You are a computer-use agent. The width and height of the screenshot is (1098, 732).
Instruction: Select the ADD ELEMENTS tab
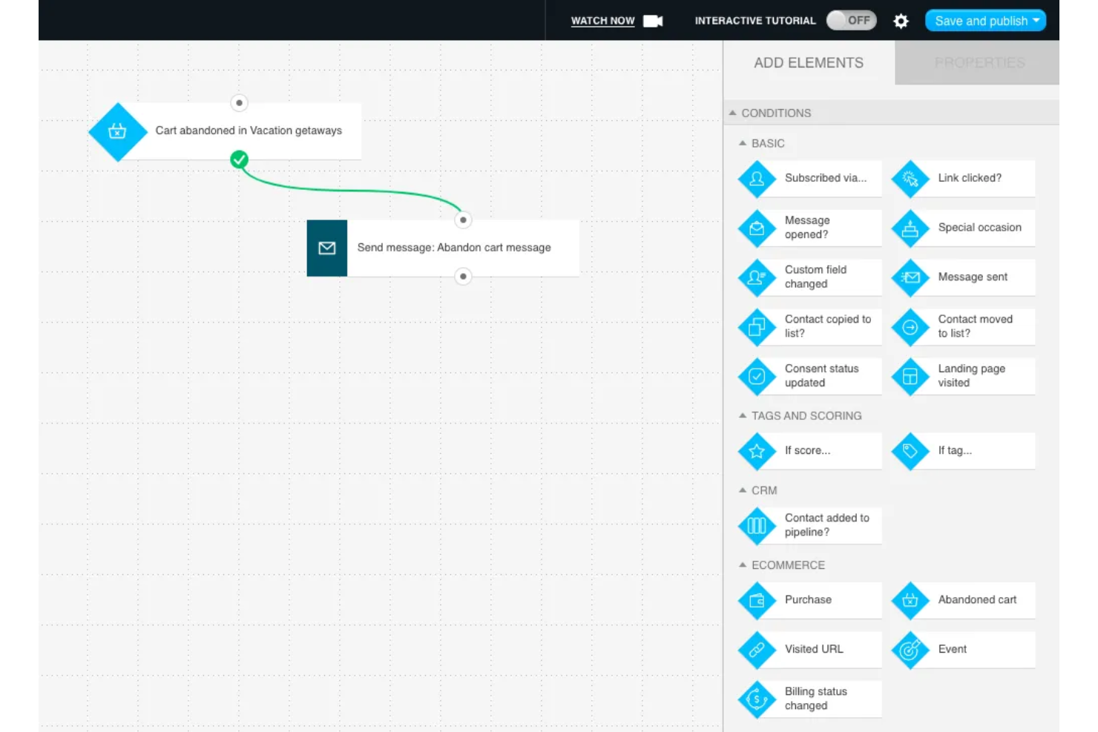pos(809,62)
